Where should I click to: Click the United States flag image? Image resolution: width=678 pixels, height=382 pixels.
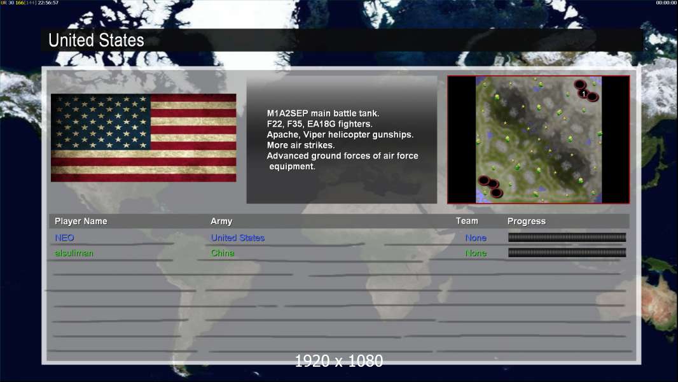click(x=144, y=138)
